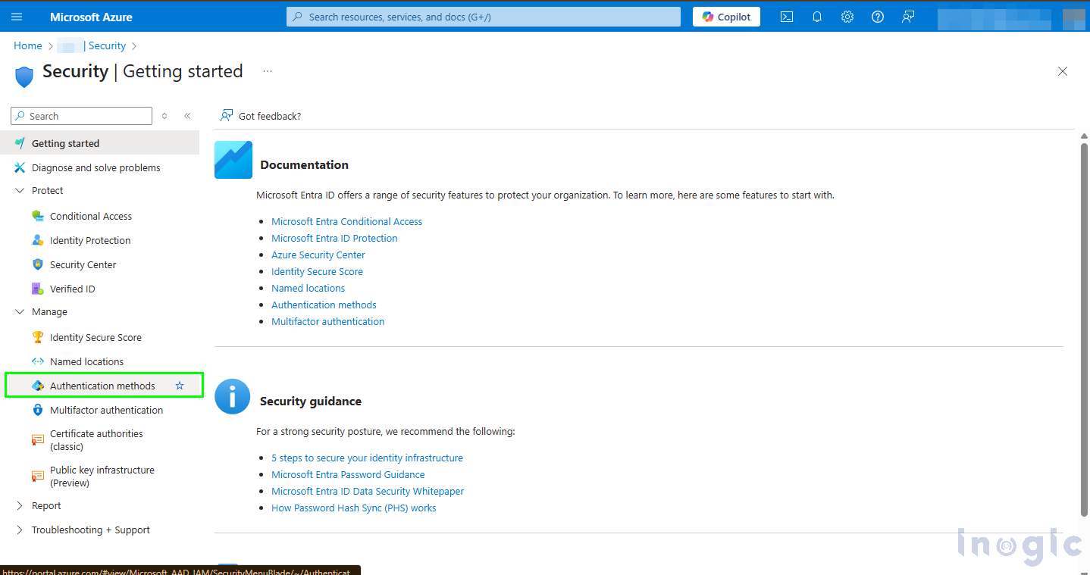
Task: Open the Identity Secure Score documentation link
Action: [x=317, y=271]
